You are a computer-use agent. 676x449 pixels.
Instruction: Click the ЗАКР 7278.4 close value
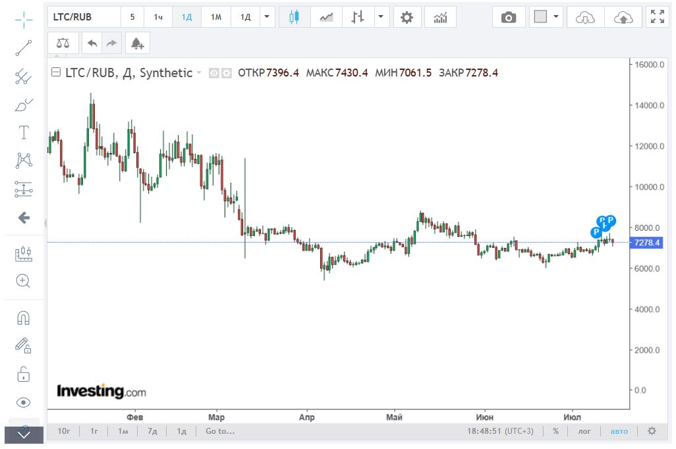pos(468,73)
